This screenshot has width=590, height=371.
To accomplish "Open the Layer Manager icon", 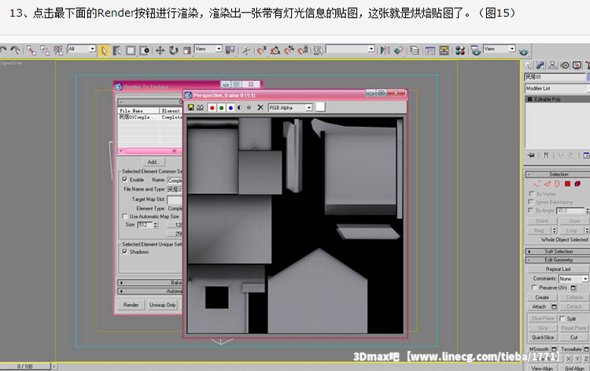I will click(415, 50).
